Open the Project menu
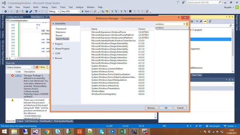240x135 pixels. click(27, 7)
